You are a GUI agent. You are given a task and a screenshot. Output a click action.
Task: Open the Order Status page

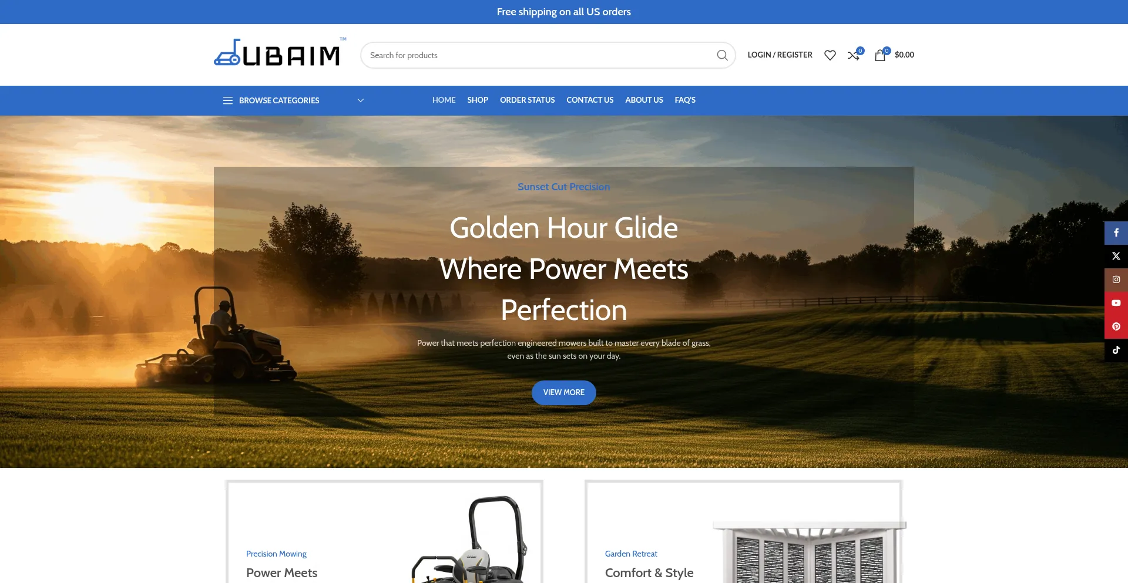tap(527, 100)
